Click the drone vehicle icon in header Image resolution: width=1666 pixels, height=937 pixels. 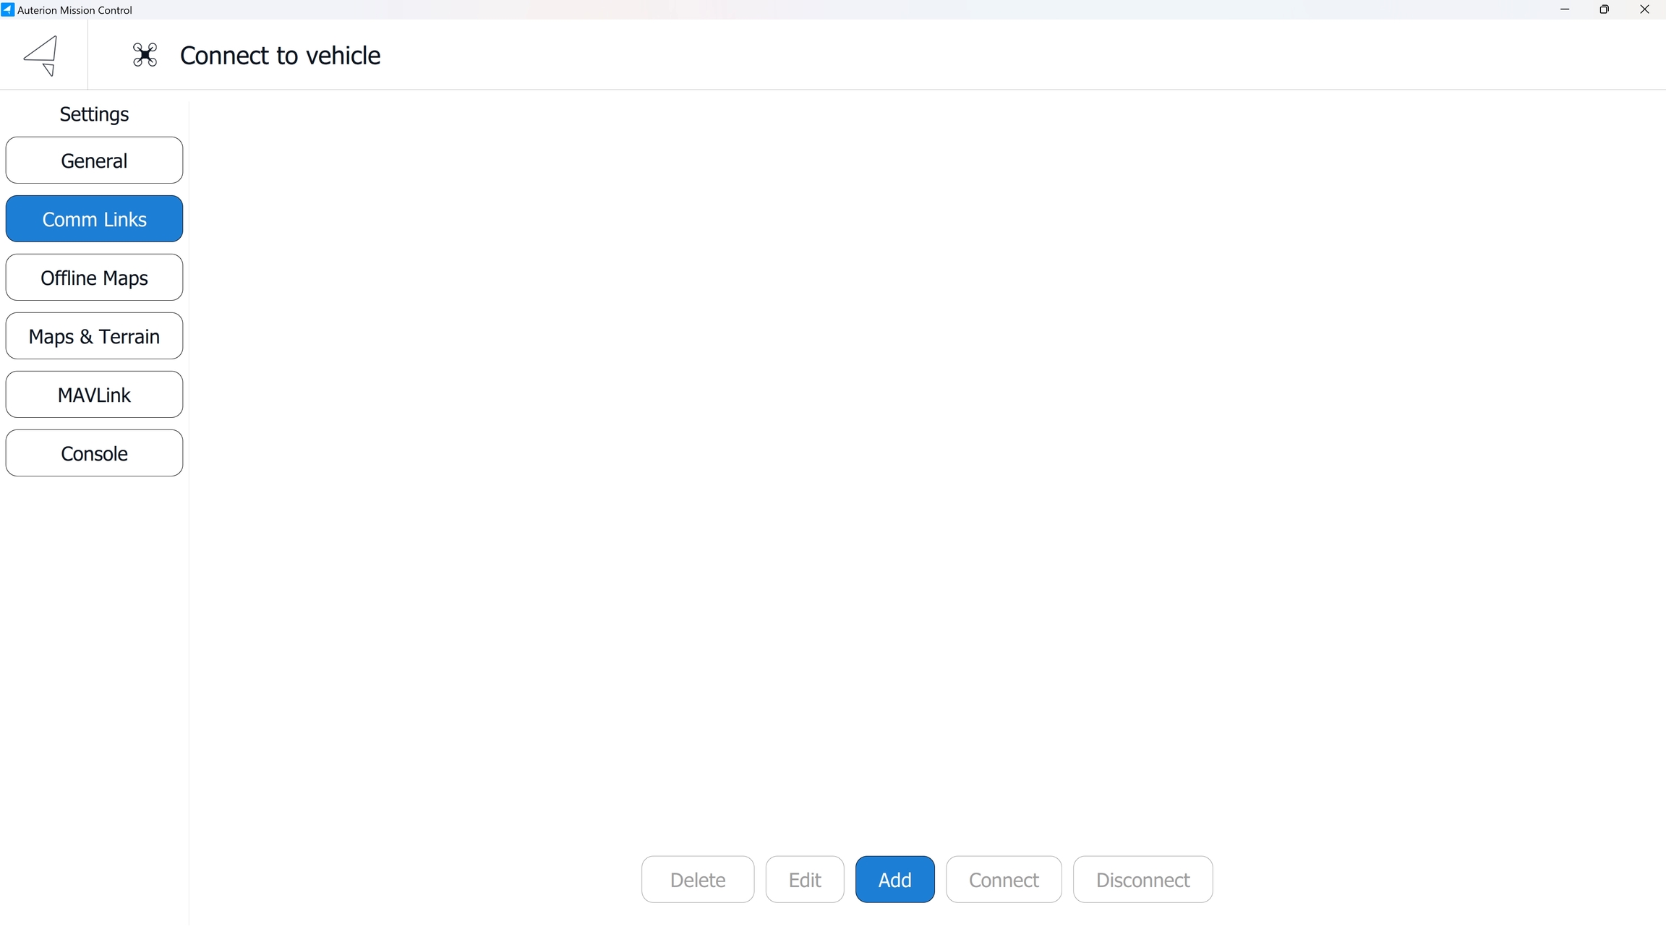[145, 55]
